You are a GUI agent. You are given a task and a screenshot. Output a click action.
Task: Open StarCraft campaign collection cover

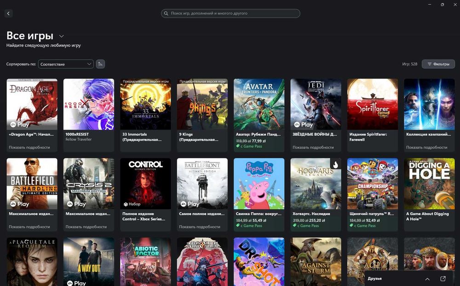429,104
